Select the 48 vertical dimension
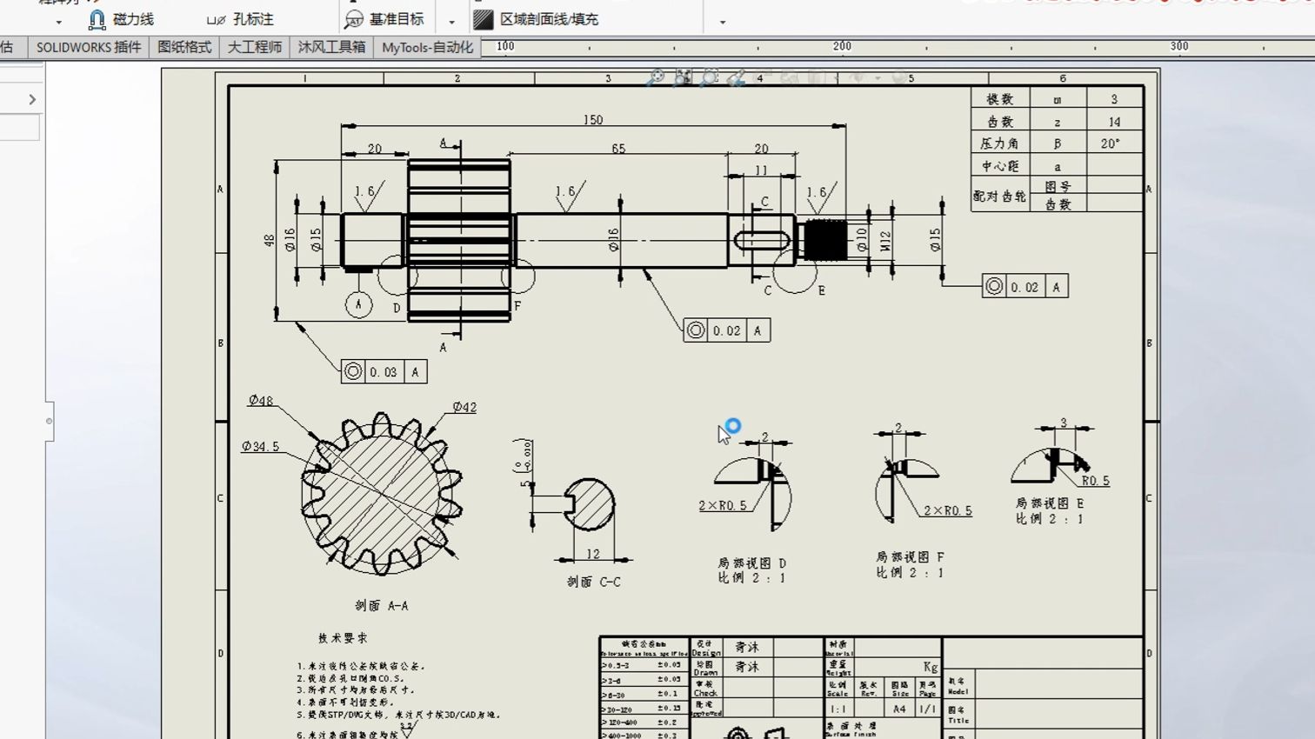Image resolution: width=1315 pixels, height=739 pixels. [x=269, y=240]
